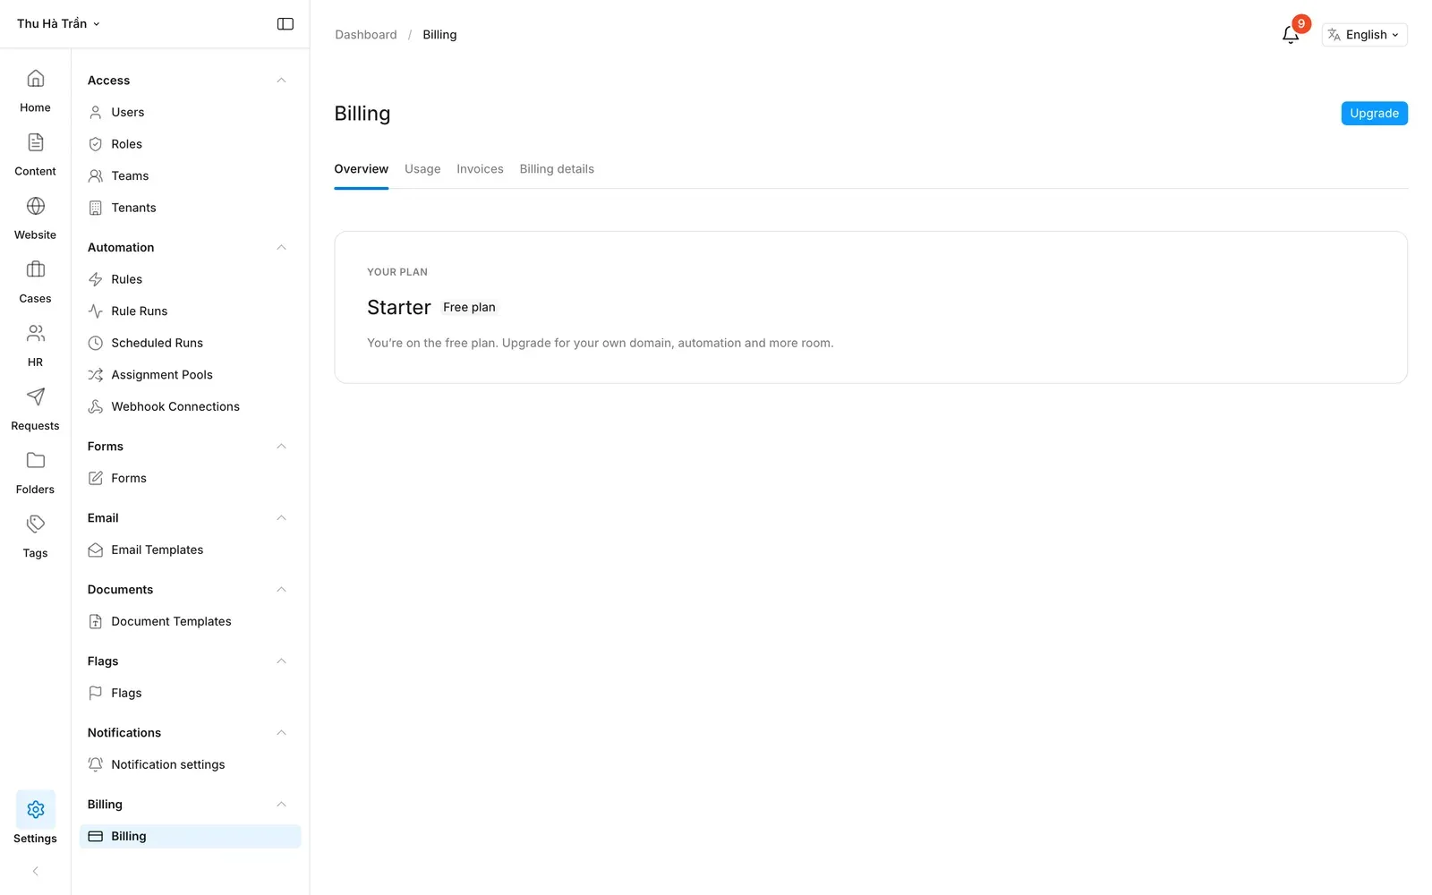Click the Upgrade button
Image resolution: width=1432 pixels, height=895 pixels.
point(1374,114)
